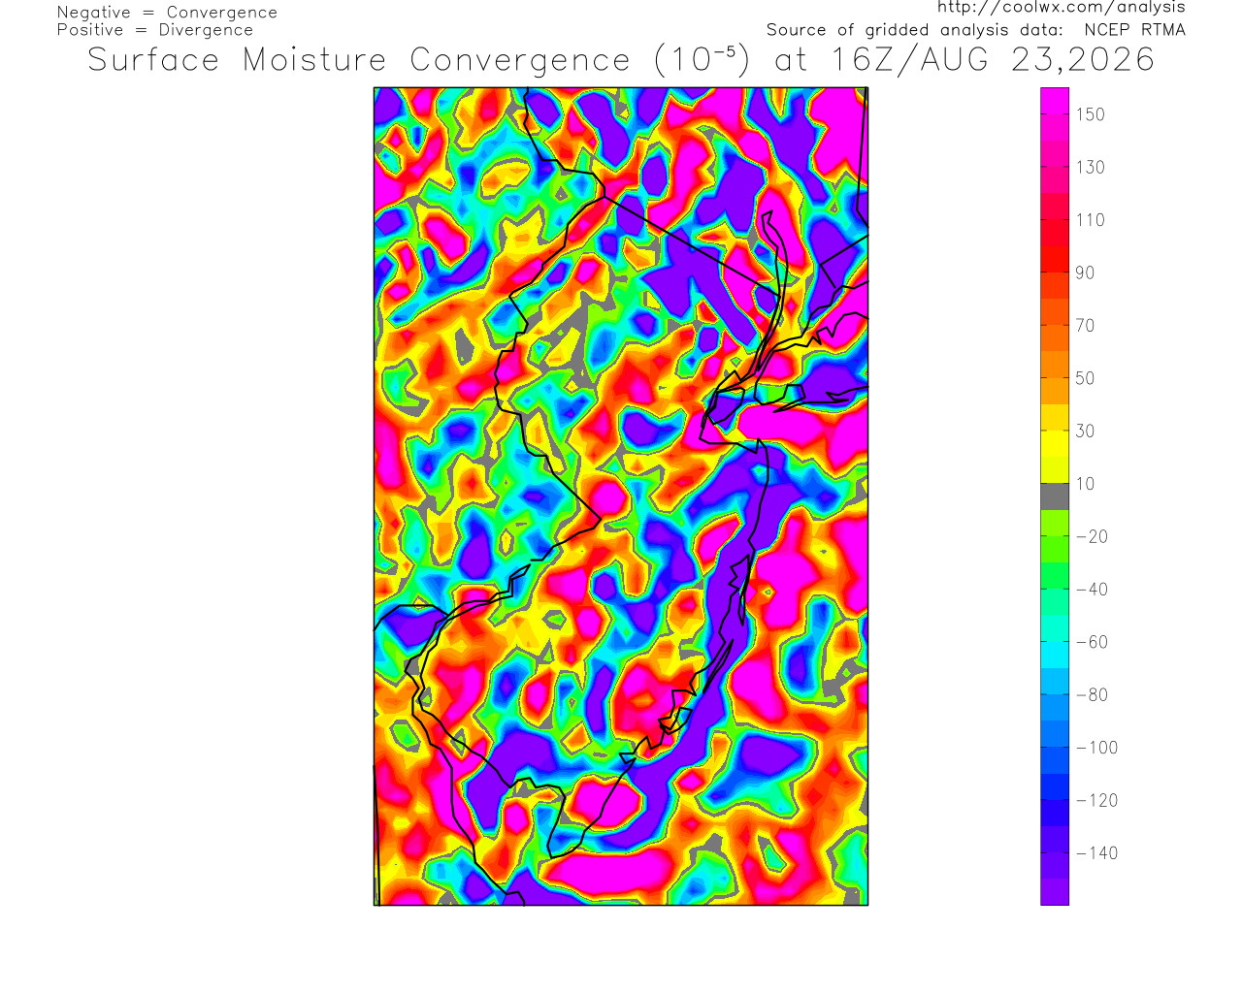Click the yellow 10-30 band on the colorbar

point(1055,457)
